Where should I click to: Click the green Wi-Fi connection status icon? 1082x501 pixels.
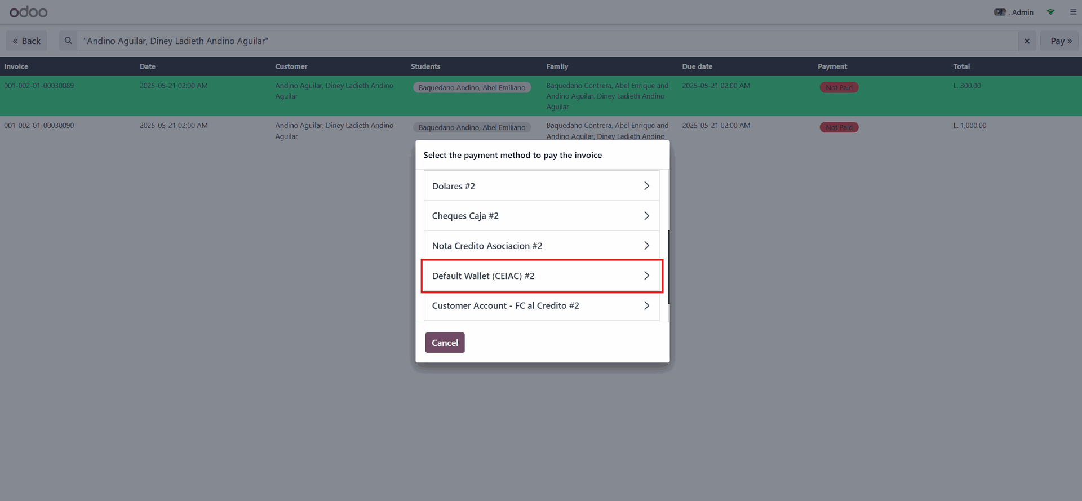1050,12
